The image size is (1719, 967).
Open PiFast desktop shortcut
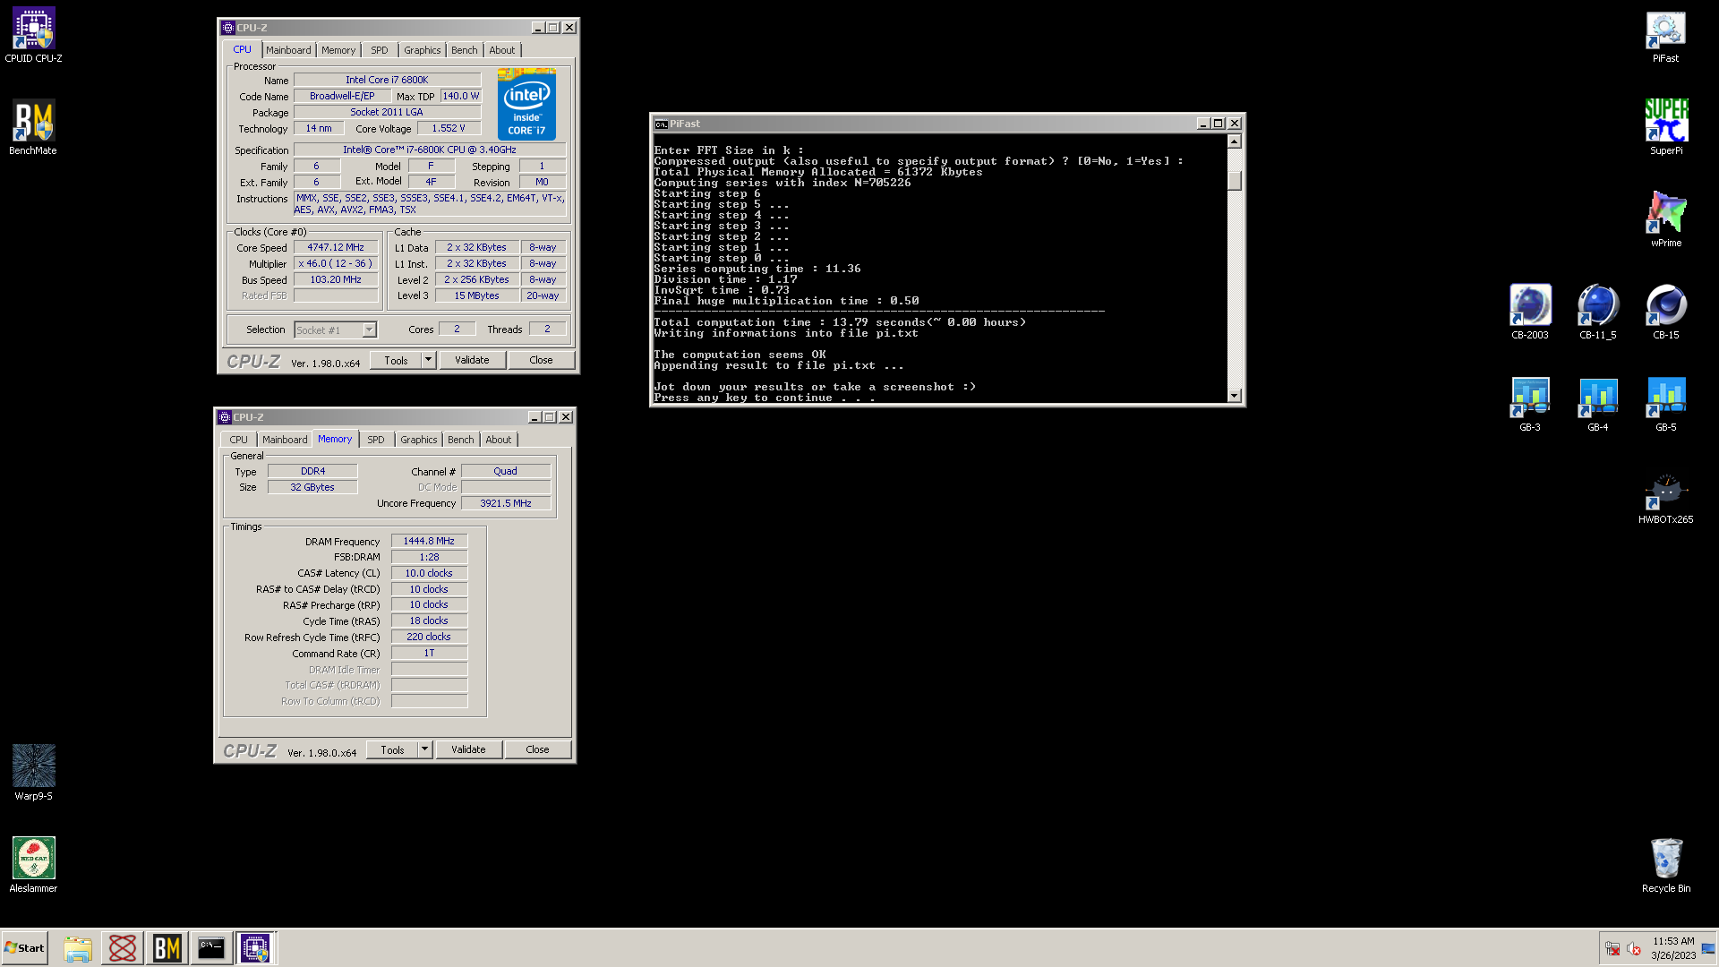pos(1665,36)
